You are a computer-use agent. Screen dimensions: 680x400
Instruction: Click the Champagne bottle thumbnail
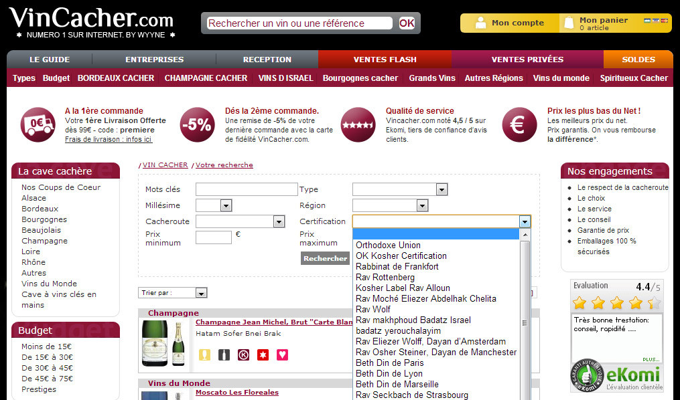pyautogui.click(x=163, y=344)
